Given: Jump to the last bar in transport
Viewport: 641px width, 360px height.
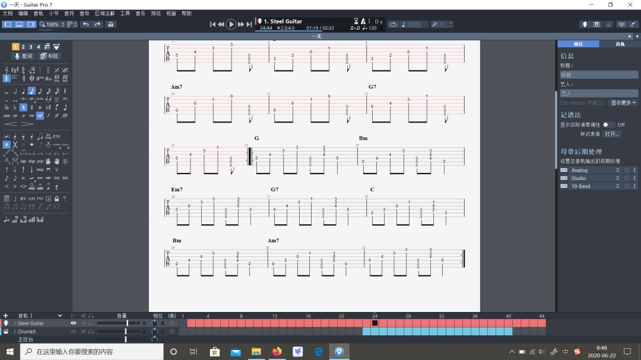Looking at the screenshot, I should click(250, 24).
